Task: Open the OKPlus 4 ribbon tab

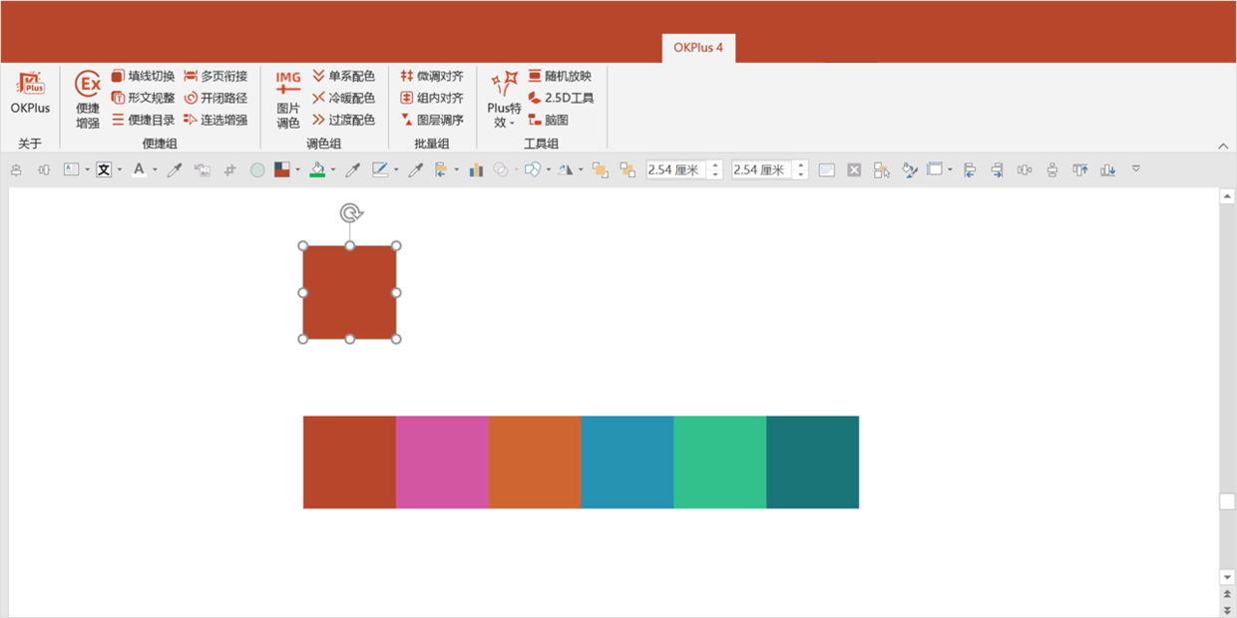Action: click(698, 47)
